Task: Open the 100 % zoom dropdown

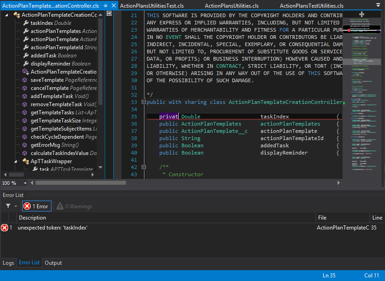Action: 25,183
